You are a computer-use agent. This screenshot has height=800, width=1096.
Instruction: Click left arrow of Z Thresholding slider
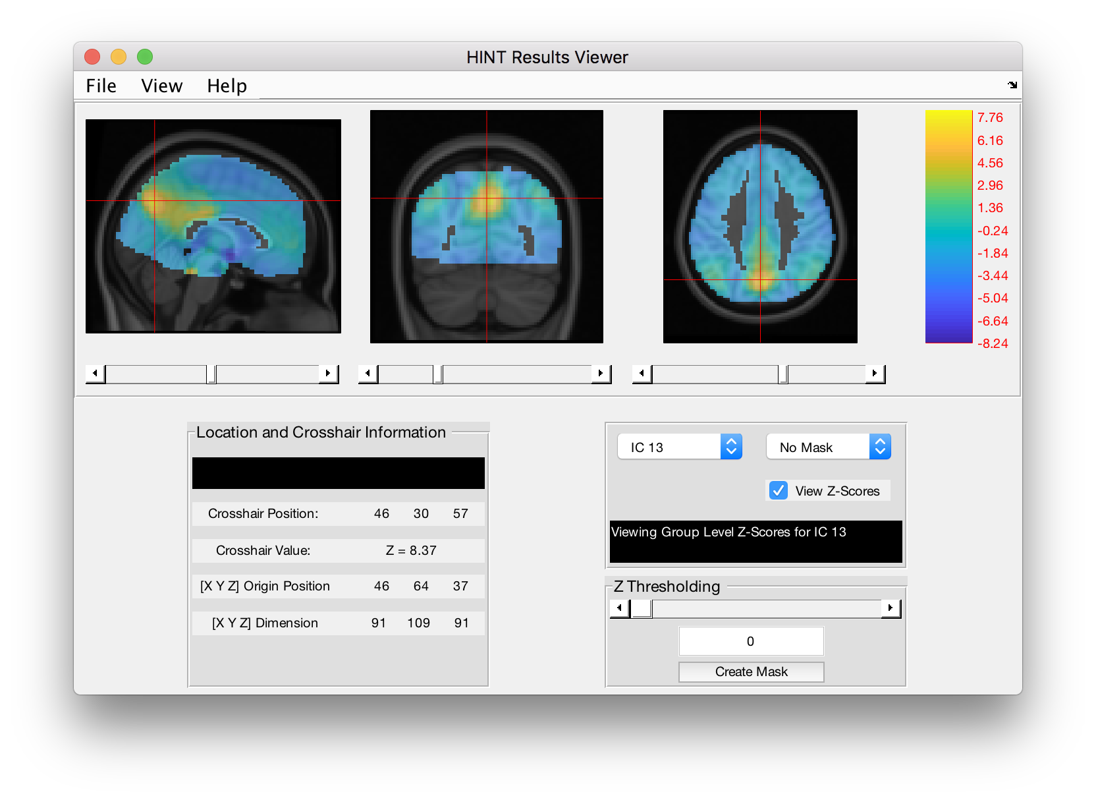[x=620, y=608]
